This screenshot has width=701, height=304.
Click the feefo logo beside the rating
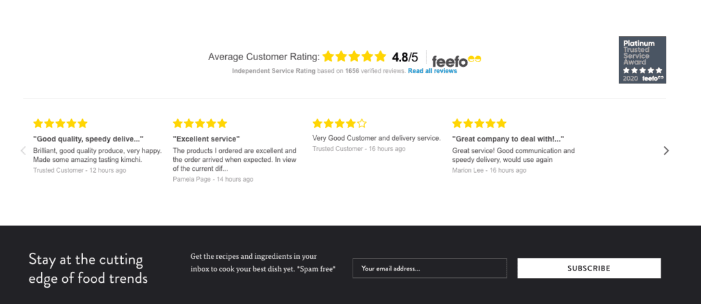tap(457, 60)
